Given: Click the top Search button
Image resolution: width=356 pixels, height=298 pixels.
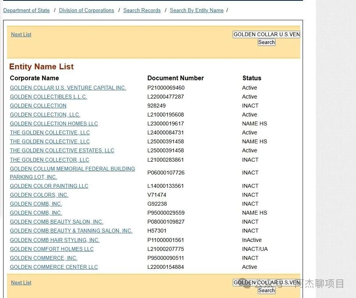Looking at the screenshot, I should pyautogui.click(x=266, y=42).
